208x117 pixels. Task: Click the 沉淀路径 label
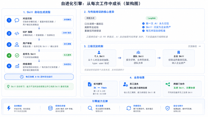coord(192,46)
